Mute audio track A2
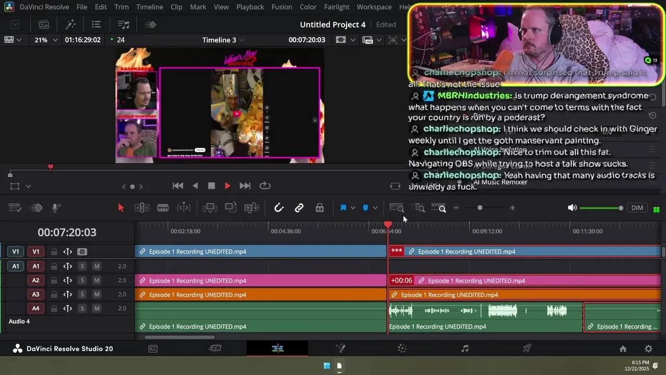The image size is (666, 375). click(97, 280)
